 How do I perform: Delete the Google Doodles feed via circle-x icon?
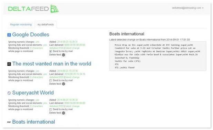click(64, 55)
